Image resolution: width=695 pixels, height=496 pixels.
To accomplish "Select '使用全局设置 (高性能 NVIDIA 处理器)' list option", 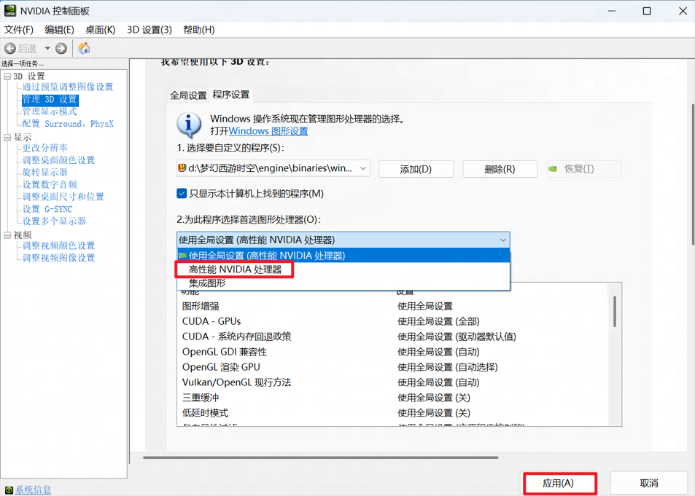I will pyautogui.click(x=343, y=256).
